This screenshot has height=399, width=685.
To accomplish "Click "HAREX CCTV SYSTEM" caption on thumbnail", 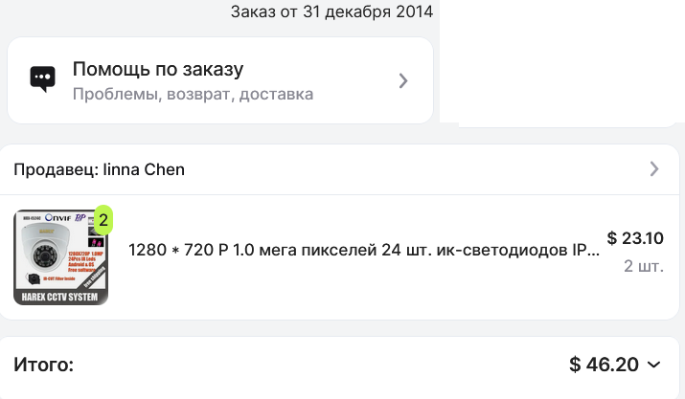I will point(61,296).
